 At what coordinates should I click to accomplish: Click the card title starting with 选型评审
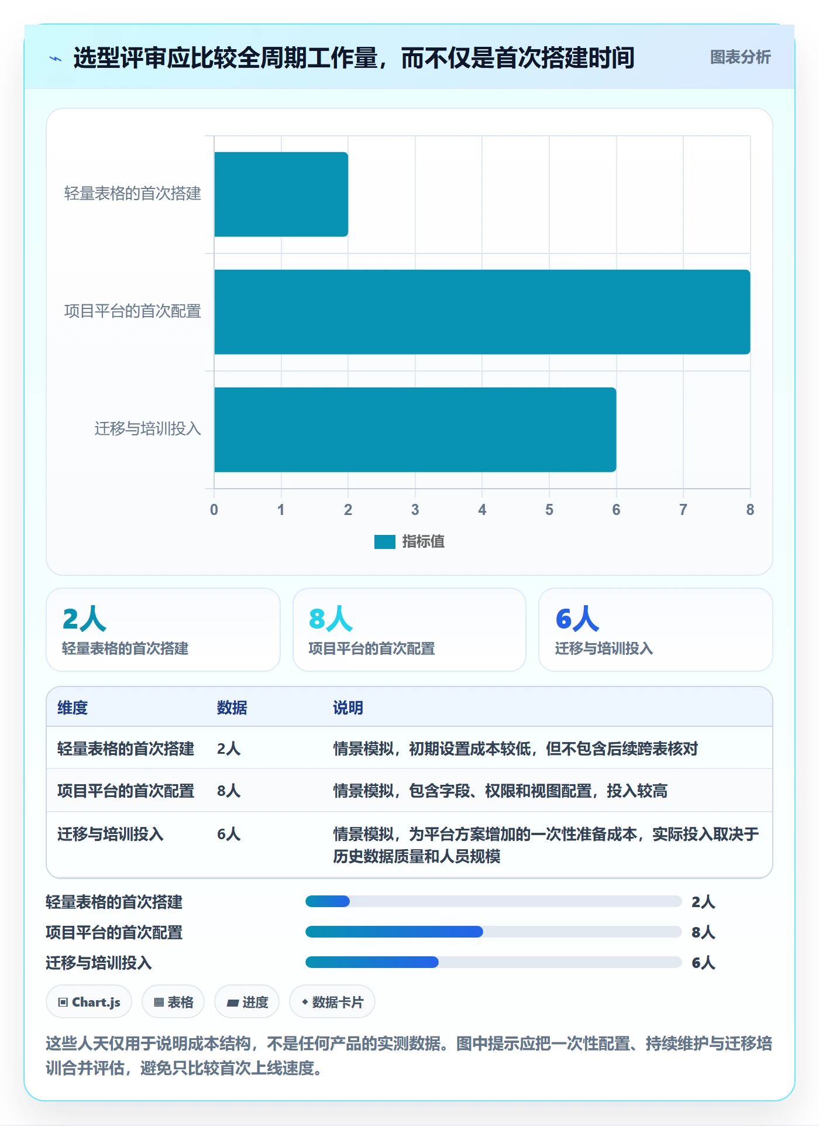354,58
